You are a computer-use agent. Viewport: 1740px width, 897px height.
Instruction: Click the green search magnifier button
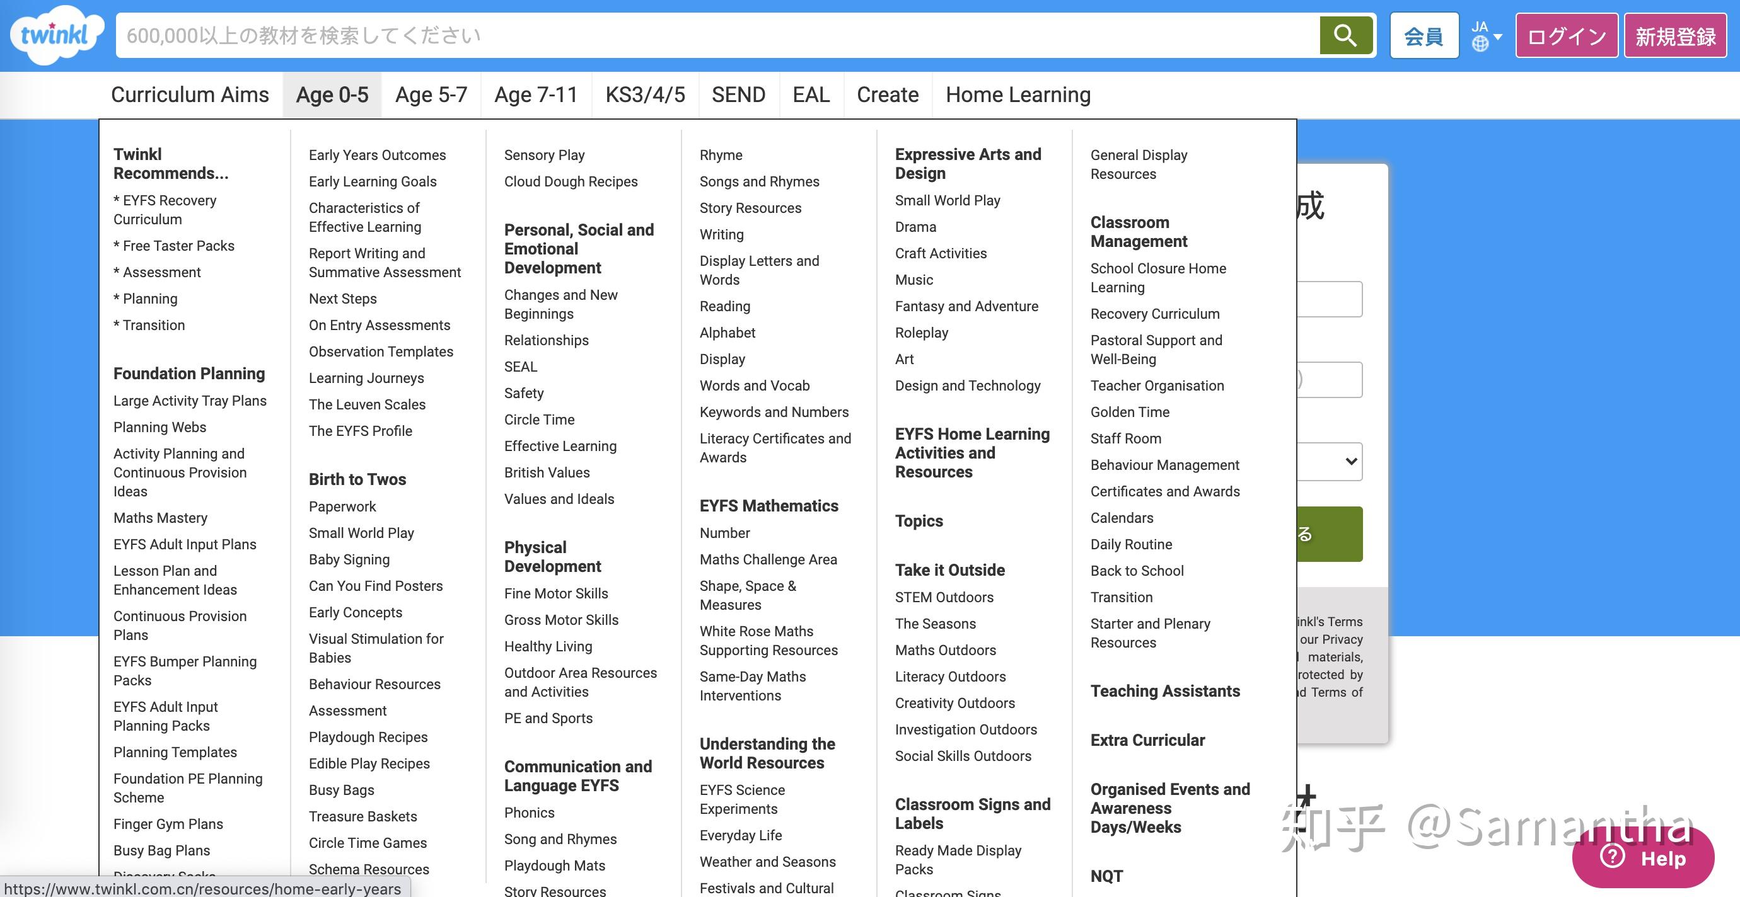pos(1345,35)
